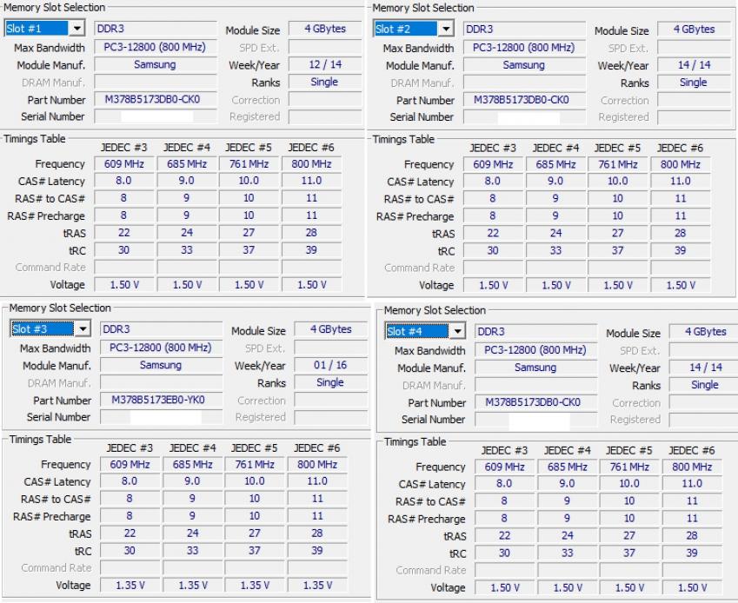Click JEDEC #6 voltage 1.35 V in Slot #3 panel
The height and width of the screenshot is (603, 738).
click(317, 586)
